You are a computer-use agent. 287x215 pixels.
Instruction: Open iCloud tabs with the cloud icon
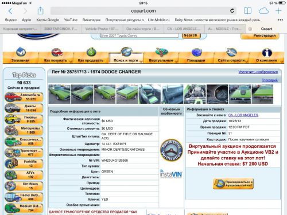point(263,11)
